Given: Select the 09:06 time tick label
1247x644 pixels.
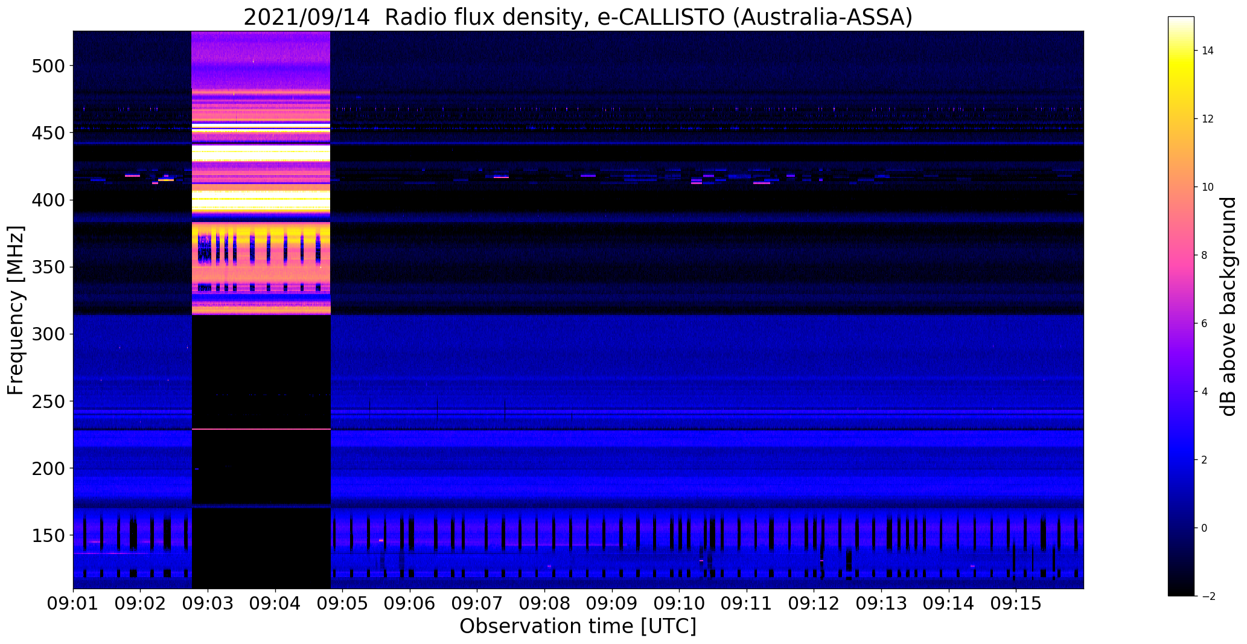Looking at the screenshot, I should pos(410,604).
